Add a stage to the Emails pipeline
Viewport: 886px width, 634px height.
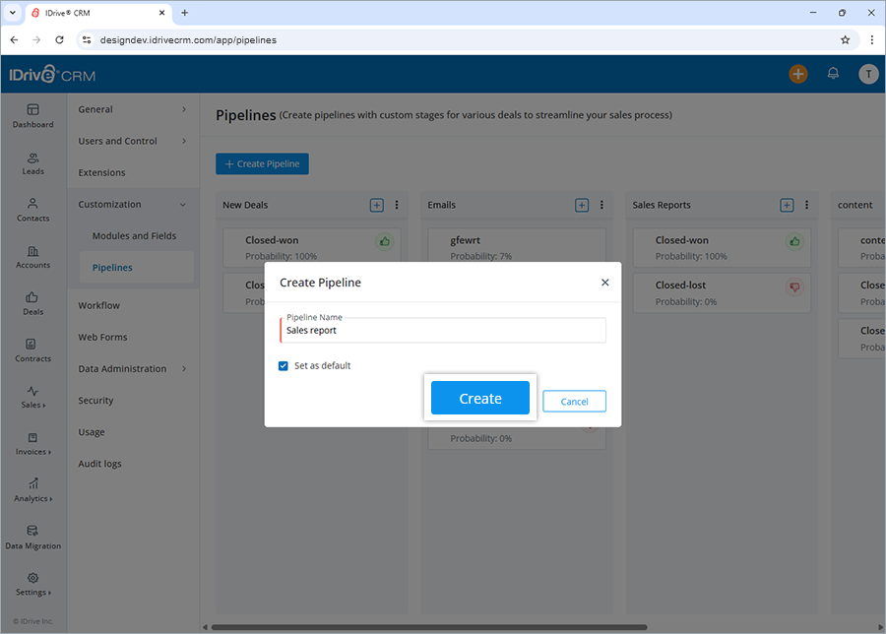pyautogui.click(x=581, y=205)
